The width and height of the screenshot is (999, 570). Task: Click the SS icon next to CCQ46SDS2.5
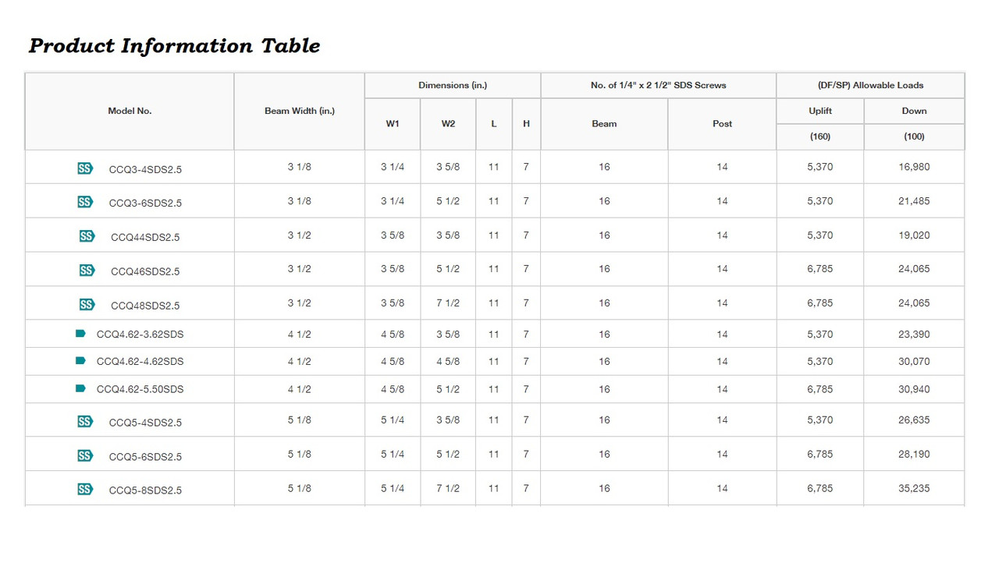point(87,271)
